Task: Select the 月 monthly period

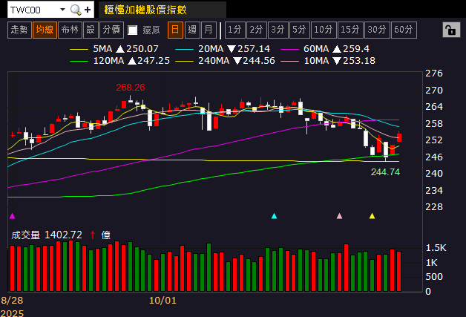Action: [209, 30]
